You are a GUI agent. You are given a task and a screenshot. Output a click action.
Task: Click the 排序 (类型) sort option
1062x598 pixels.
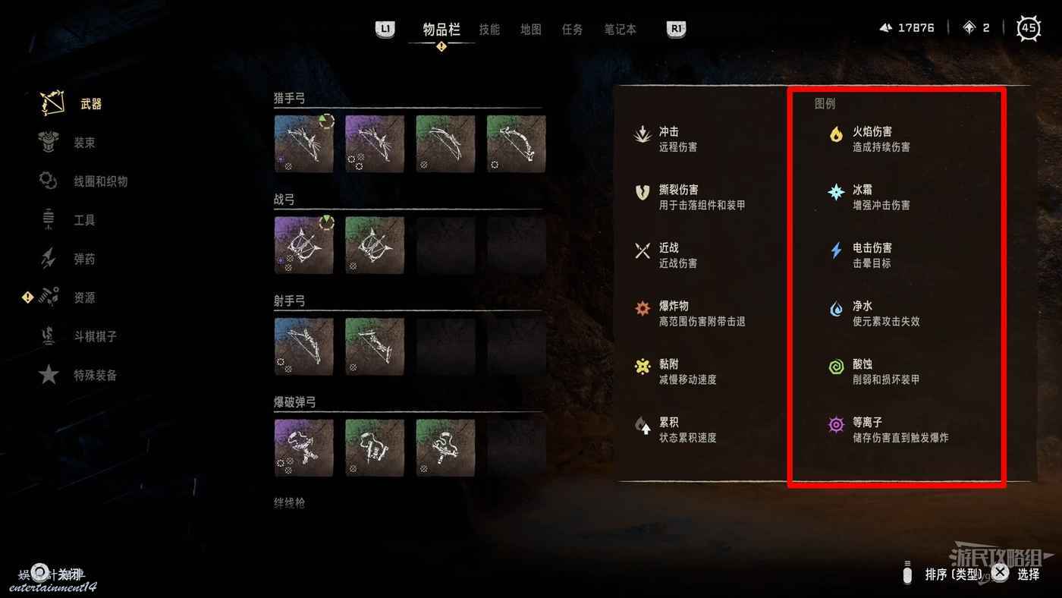tap(954, 574)
